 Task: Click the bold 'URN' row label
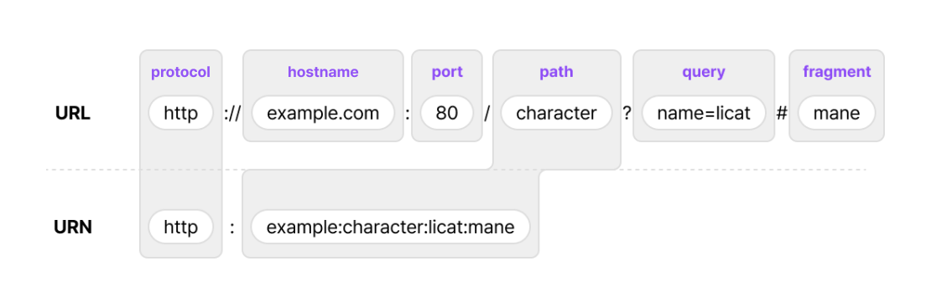[73, 227]
